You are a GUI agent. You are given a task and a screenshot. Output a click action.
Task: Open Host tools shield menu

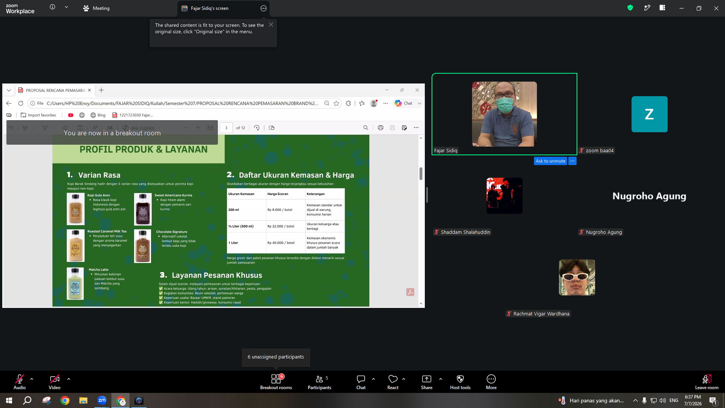pyautogui.click(x=460, y=382)
